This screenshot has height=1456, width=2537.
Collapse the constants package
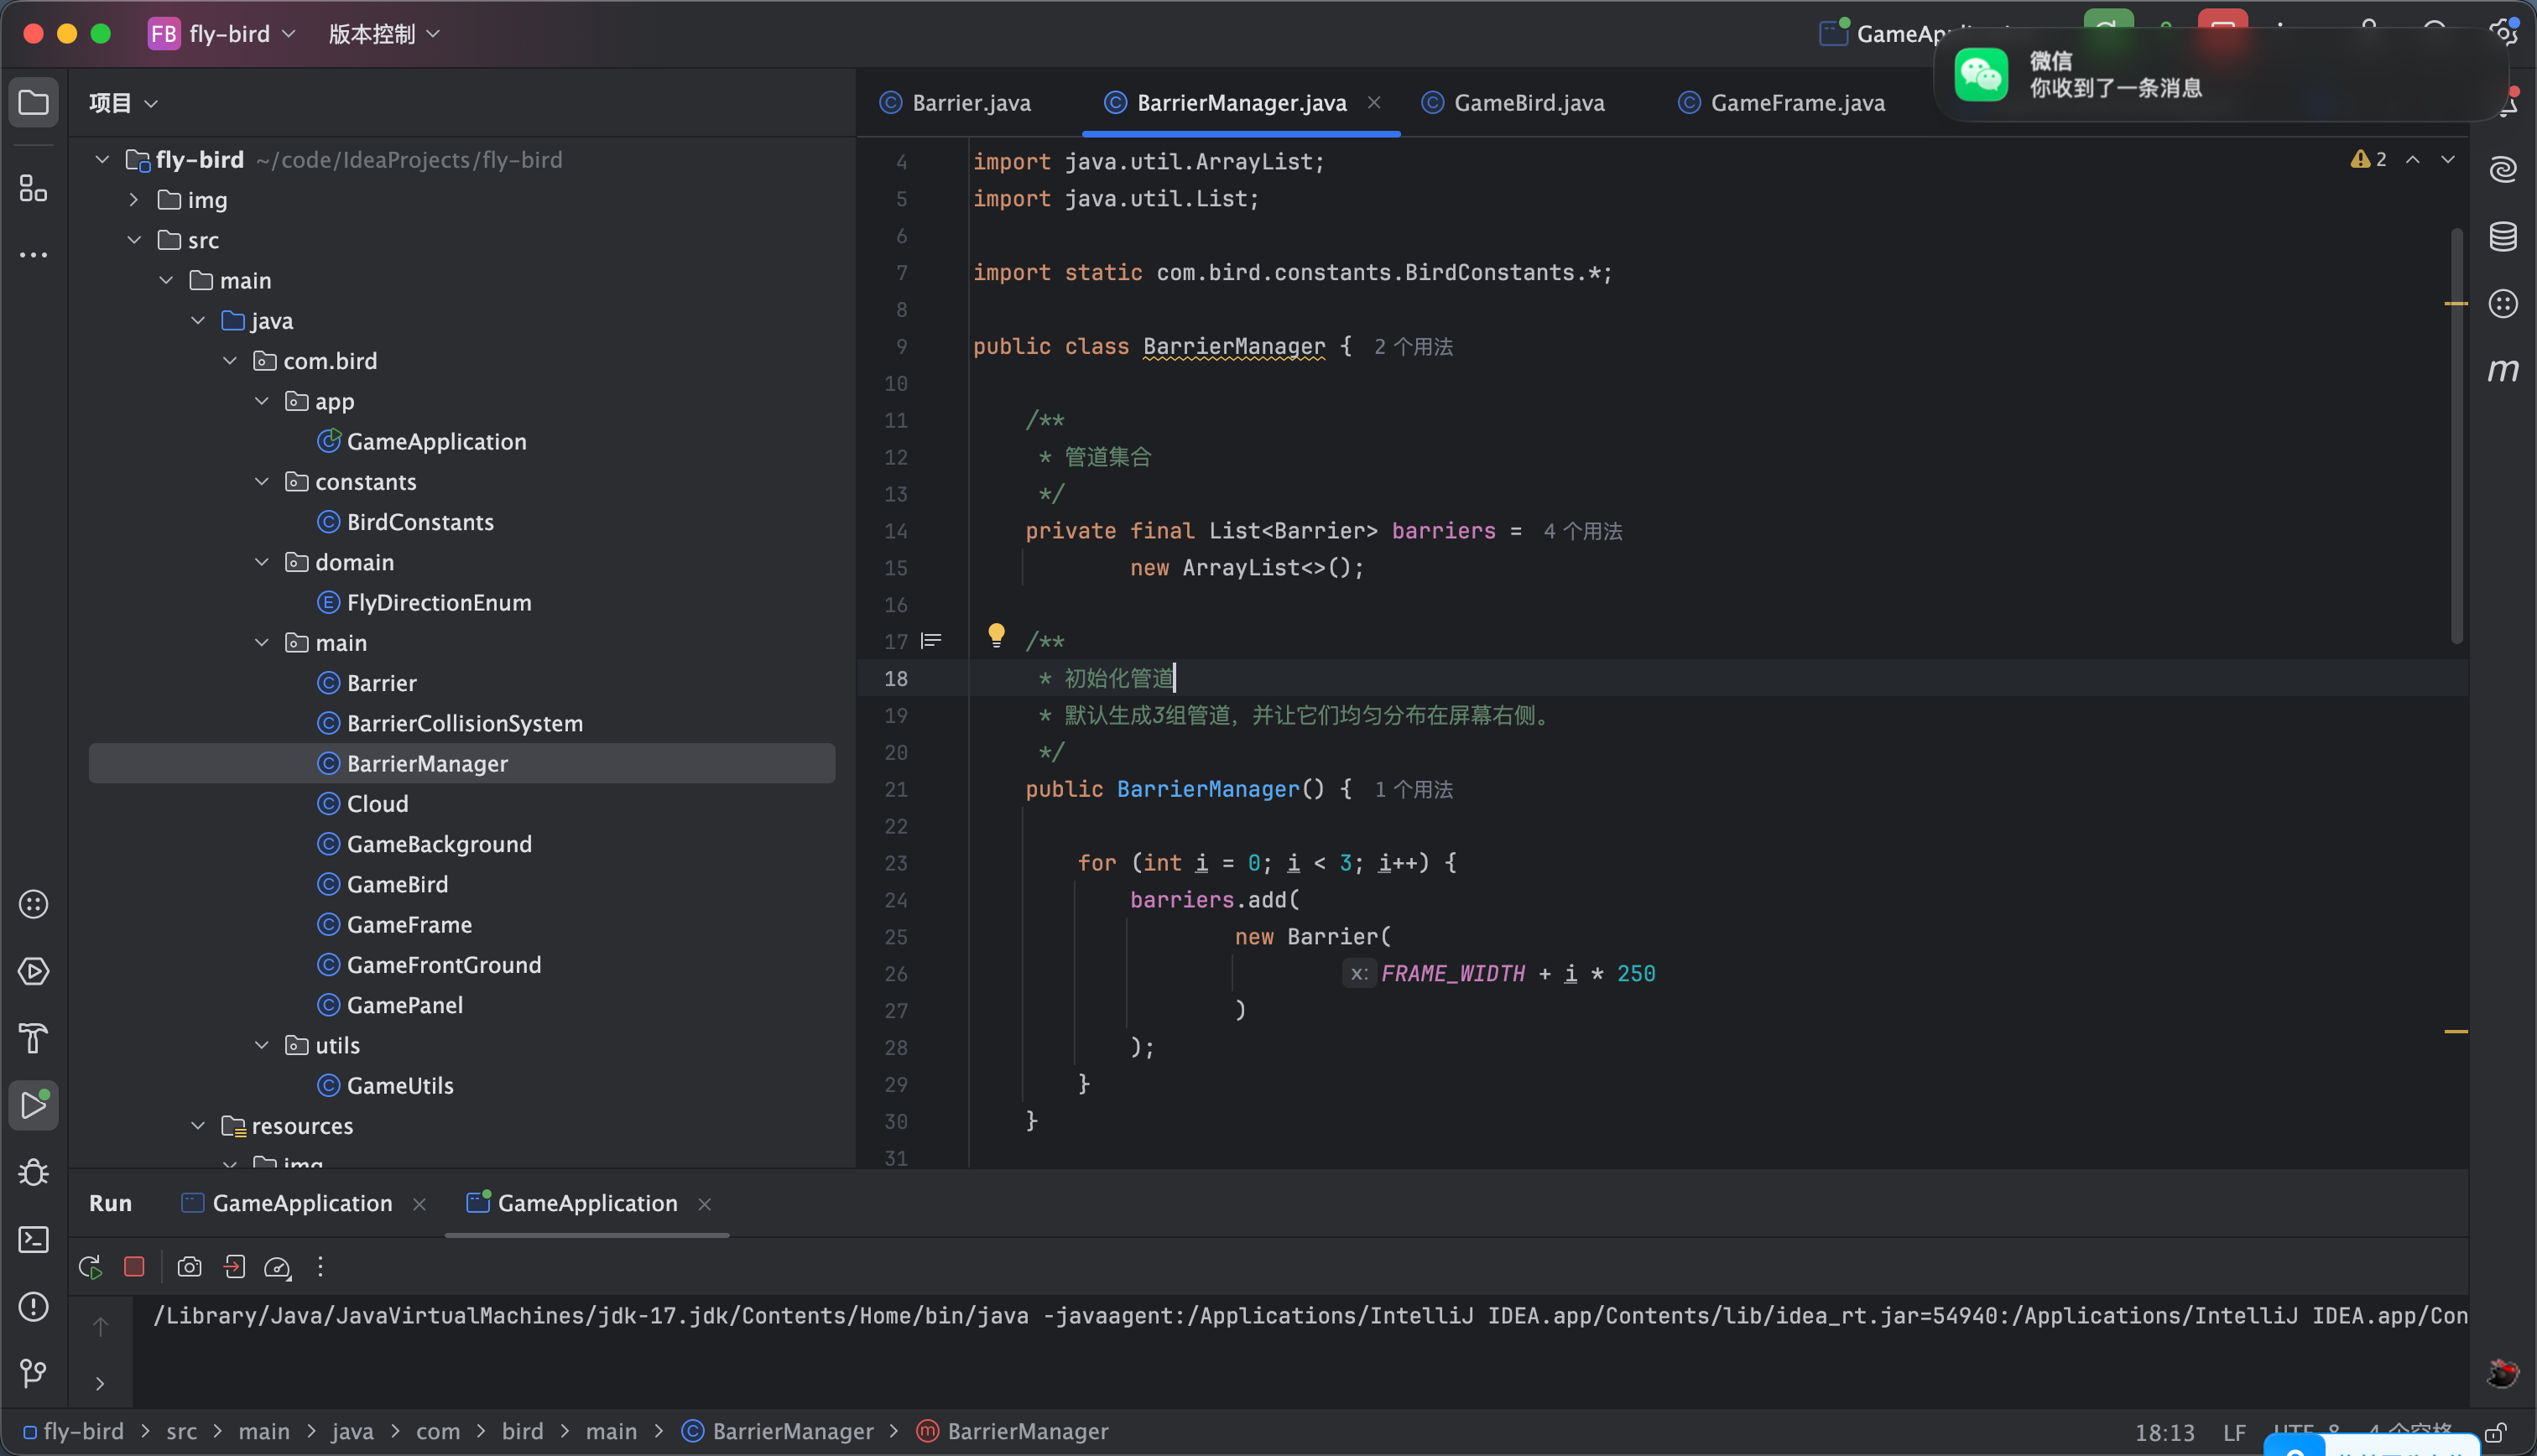[x=262, y=481]
